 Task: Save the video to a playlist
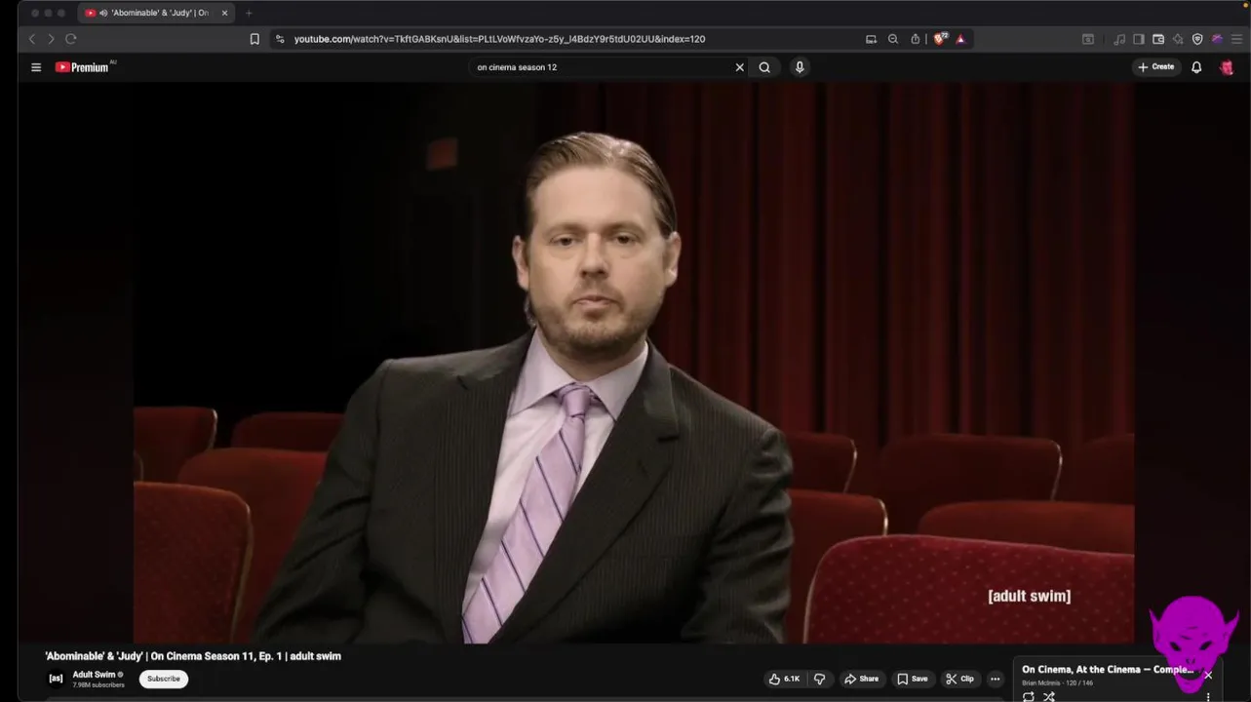(x=913, y=679)
